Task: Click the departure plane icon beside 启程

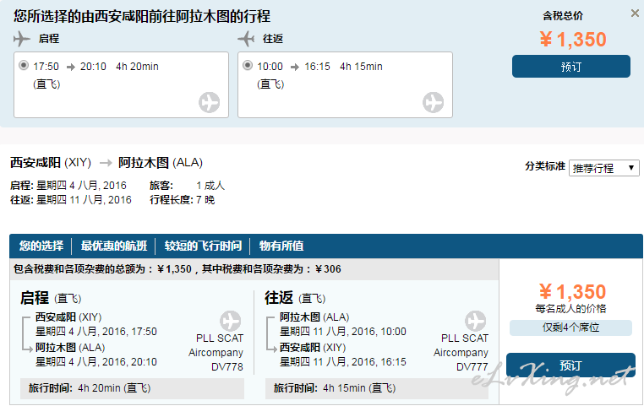Action: coord(22,39)
